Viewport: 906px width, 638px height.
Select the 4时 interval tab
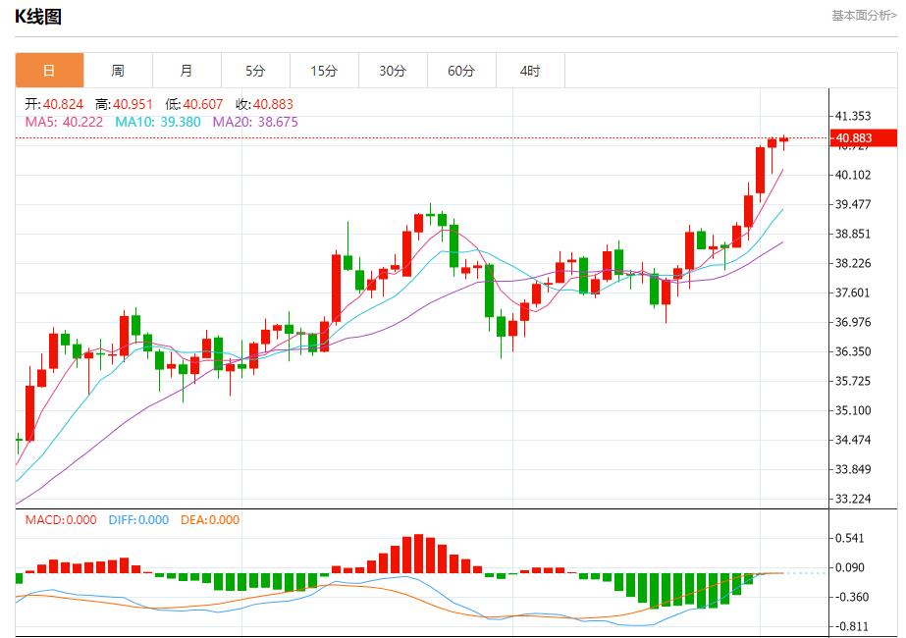(529, 70)
